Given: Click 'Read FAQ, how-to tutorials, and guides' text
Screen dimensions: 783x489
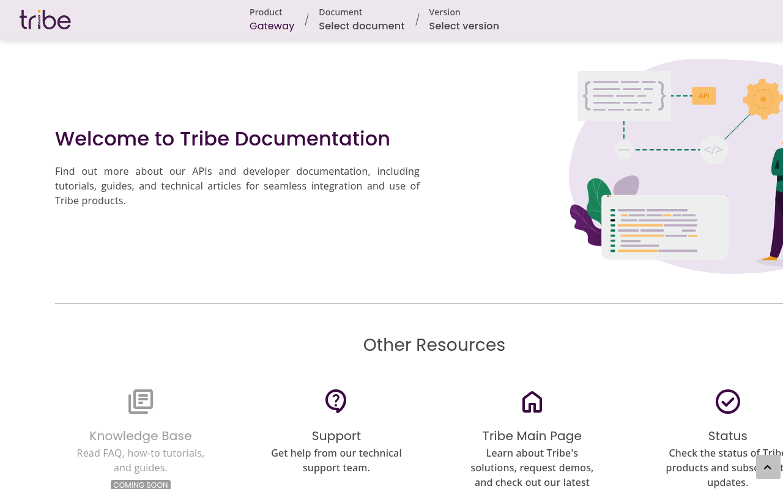Looking at the screenshot, I should [x=141, y=460].
